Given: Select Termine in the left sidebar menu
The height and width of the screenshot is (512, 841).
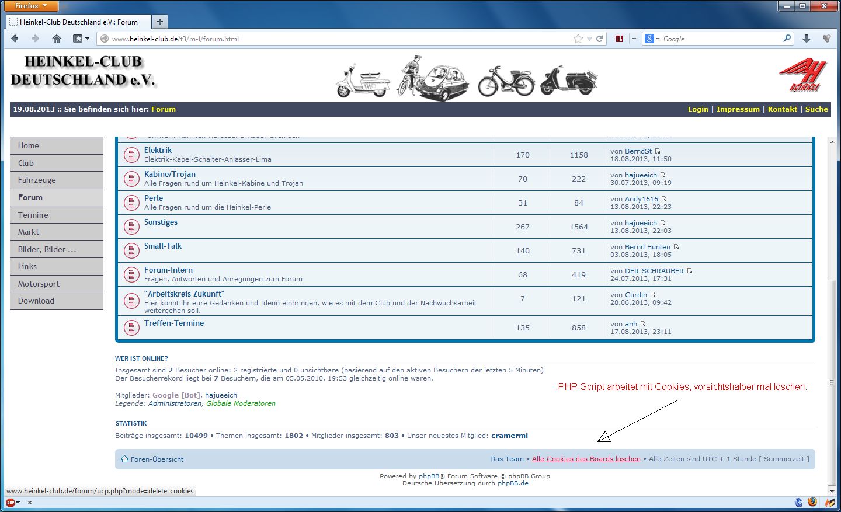Looking at the screenshot, I should (x=33, y=215).
